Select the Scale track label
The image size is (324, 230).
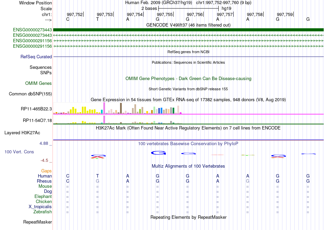pyautogui.click(x=46, y=9)
